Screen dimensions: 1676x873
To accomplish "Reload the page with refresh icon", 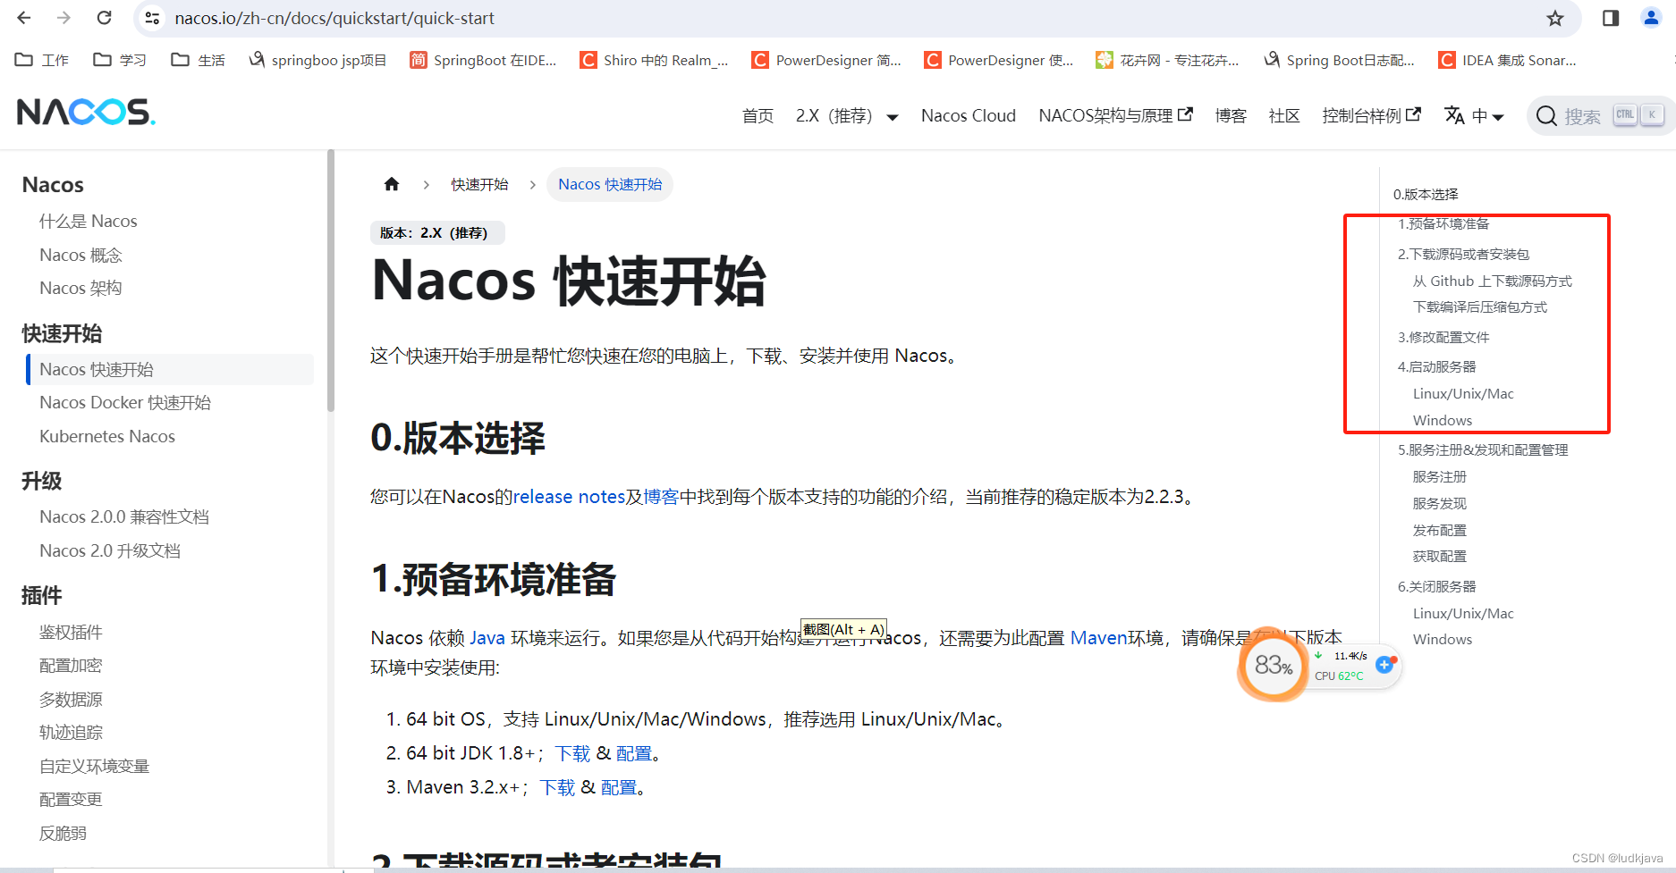I will [105, 18].
